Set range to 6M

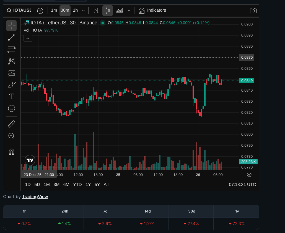coord(66,185)
